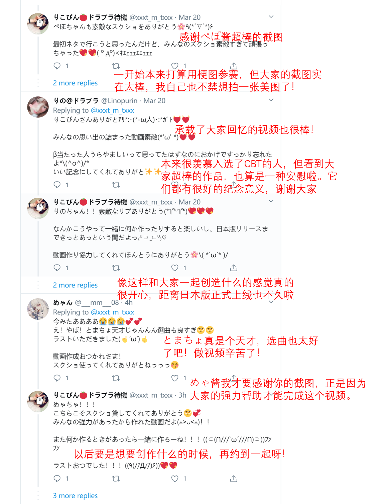Share the last りこぴん tweet from 3h ago
This screenshot has height=504, width=382.
pos(234,479)
